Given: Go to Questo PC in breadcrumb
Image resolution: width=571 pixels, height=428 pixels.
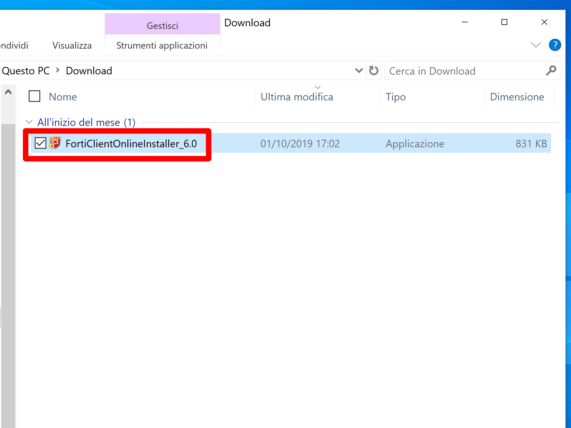Looking at the screenshot, I should point(25,71).
